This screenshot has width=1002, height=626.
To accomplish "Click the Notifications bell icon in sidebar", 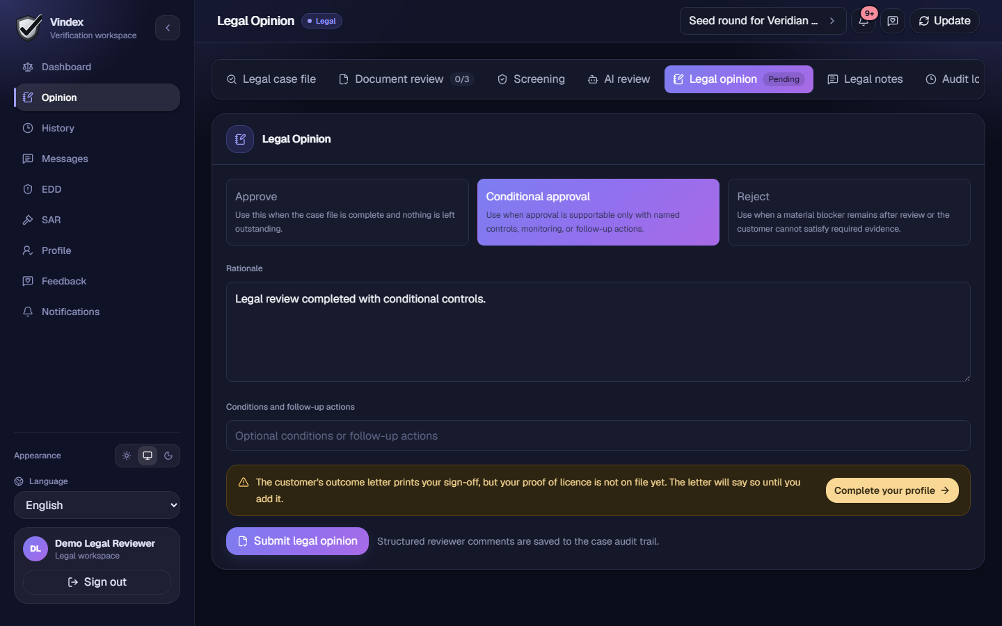I will point(28,312).
